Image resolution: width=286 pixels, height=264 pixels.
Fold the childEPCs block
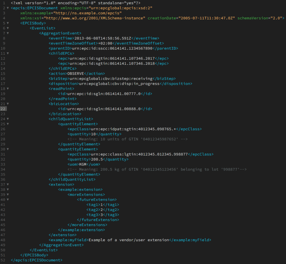pyautogui.click(x=8, y=53)
